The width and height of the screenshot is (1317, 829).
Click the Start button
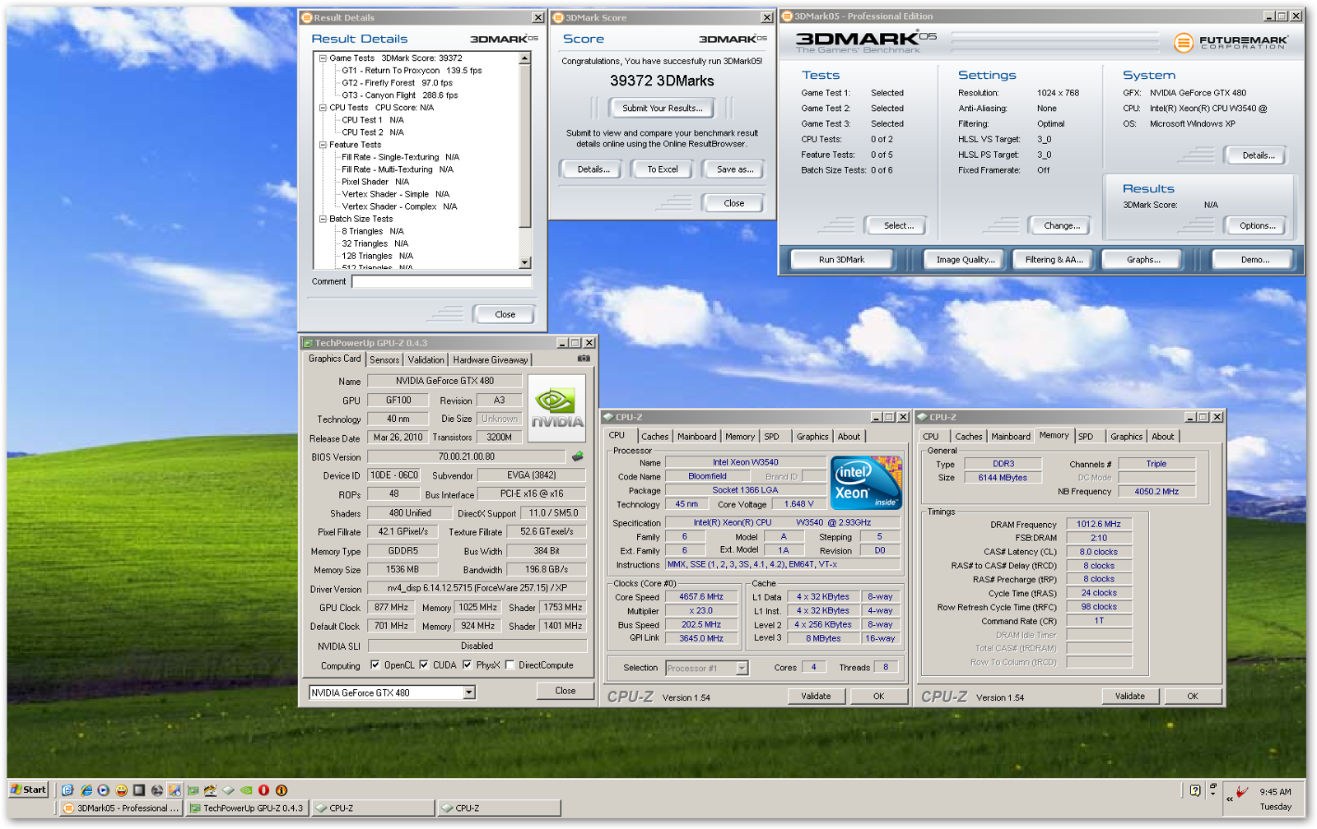(28, 790)
